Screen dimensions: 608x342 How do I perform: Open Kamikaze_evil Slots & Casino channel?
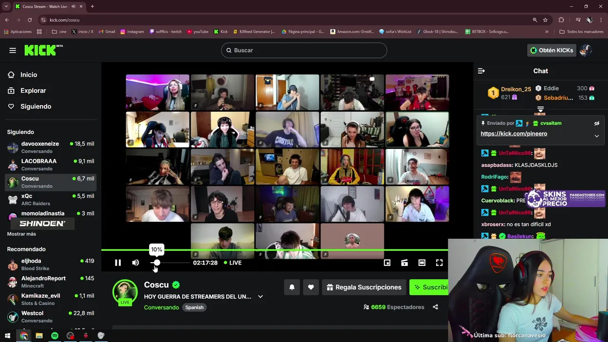50,299
